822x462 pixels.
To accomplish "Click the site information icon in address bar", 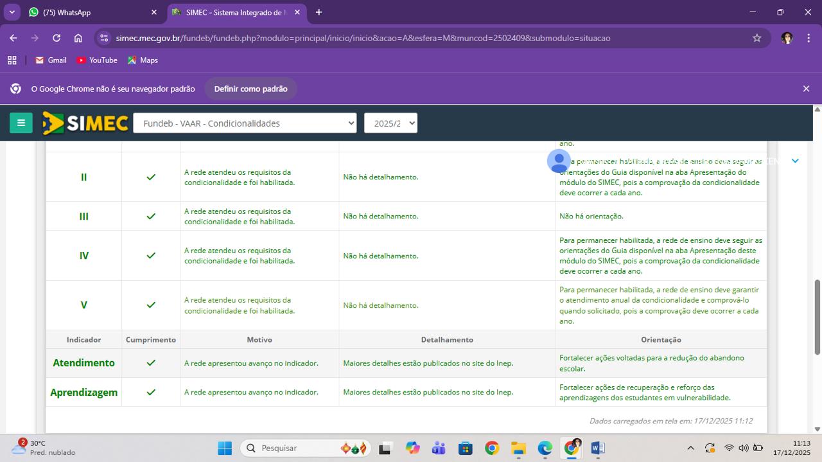I will [104, 38].
